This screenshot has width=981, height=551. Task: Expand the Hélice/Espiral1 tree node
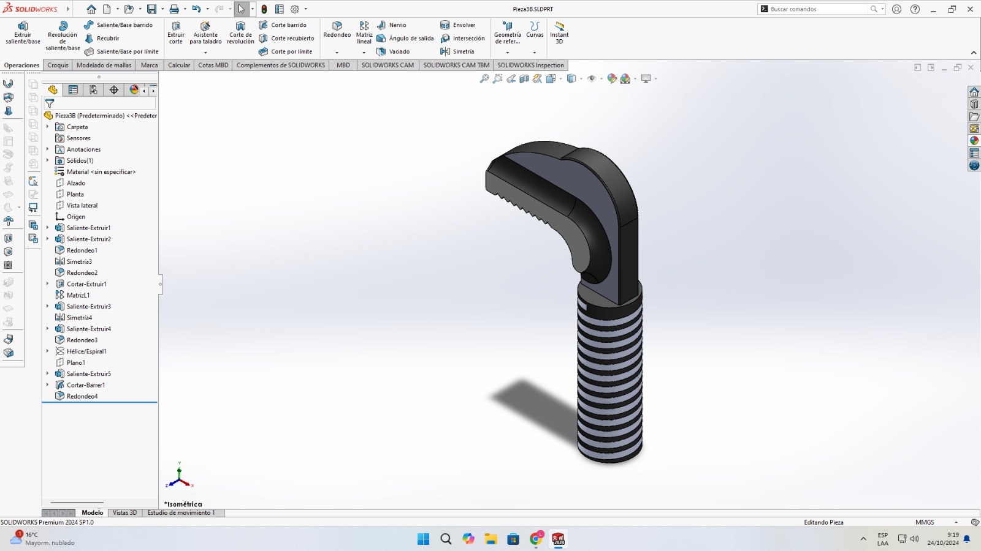pyautogui.click(x=48, y=351)
